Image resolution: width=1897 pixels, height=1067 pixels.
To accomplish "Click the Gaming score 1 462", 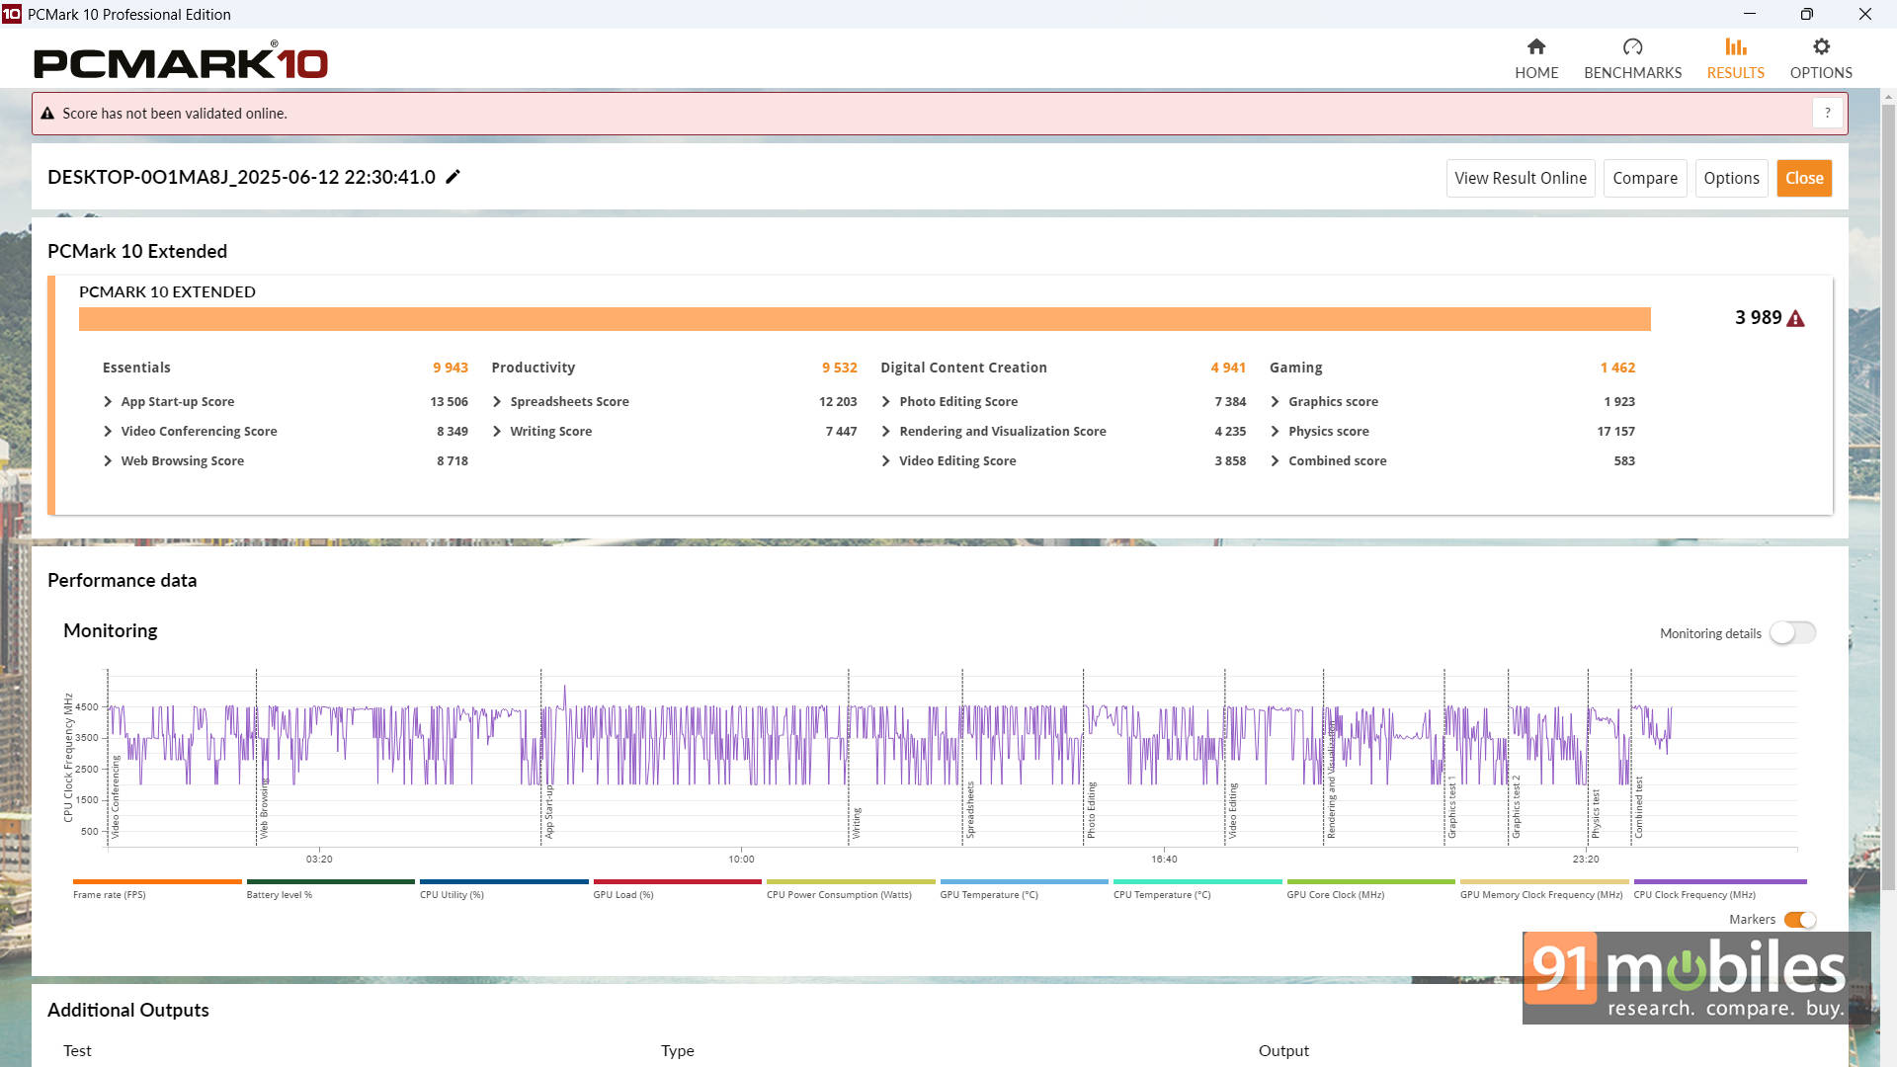I will coord(1617,368).
